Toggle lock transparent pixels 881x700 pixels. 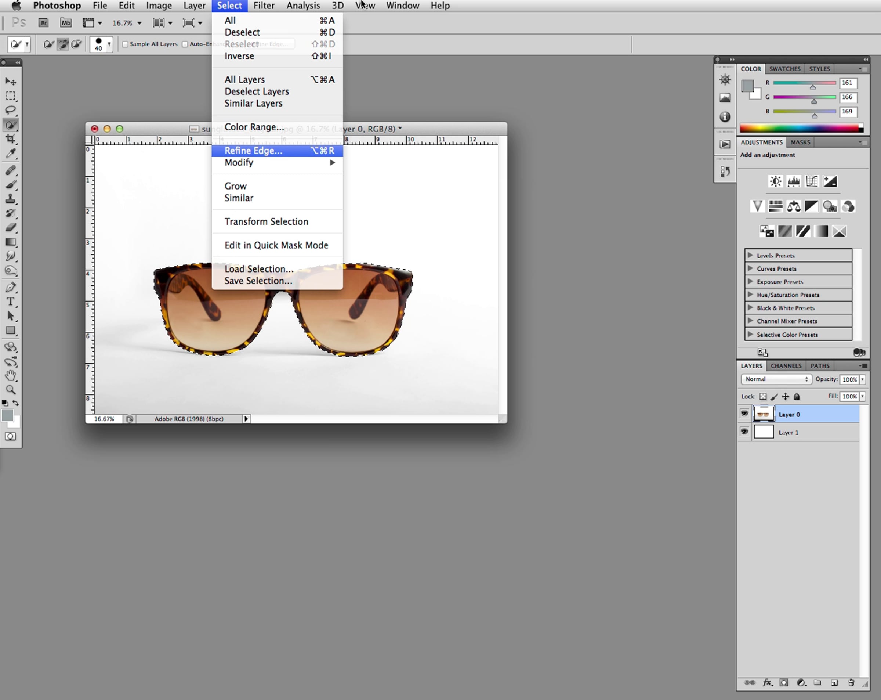pos(763,396)
